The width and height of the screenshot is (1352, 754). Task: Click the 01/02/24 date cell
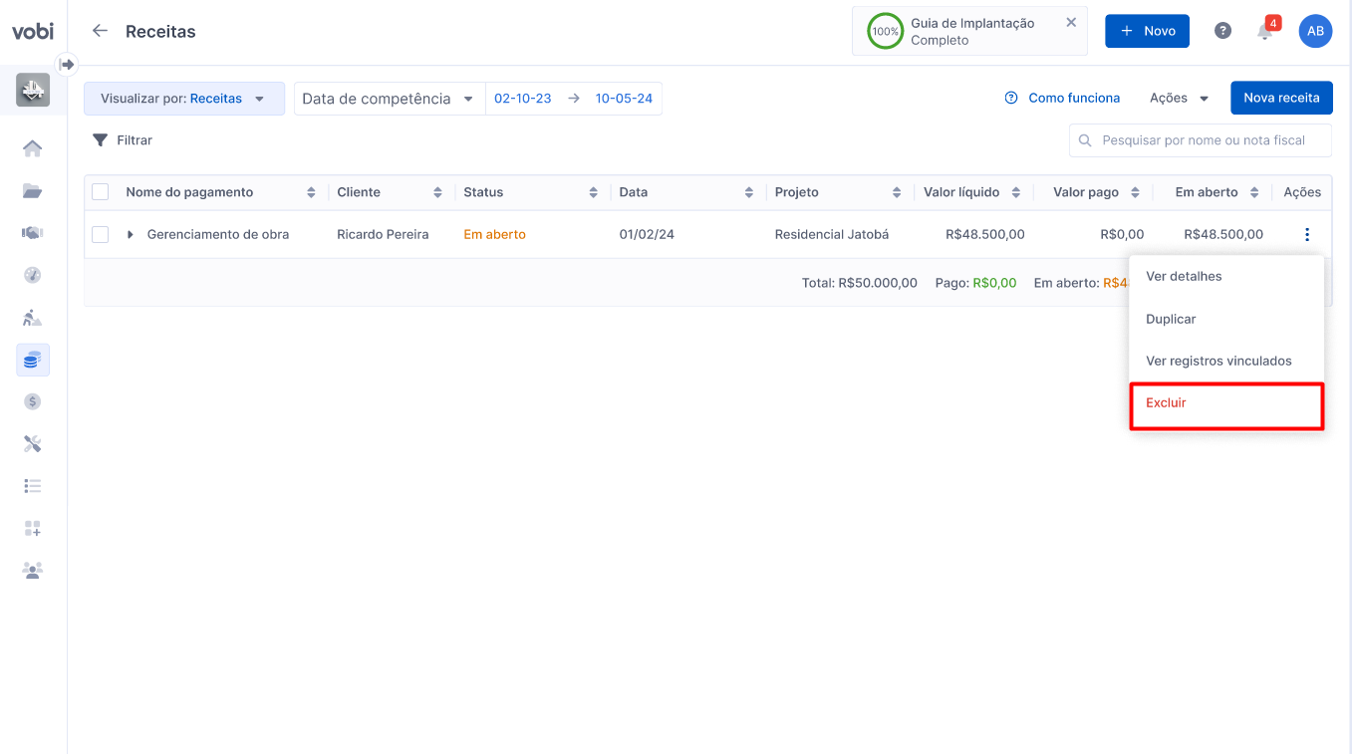coord(647,235)
